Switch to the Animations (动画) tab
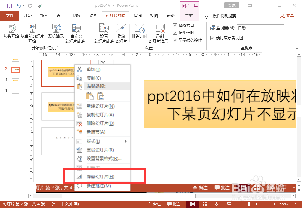Viewport: 302px width, 208px height. click(x=93, y=16)
